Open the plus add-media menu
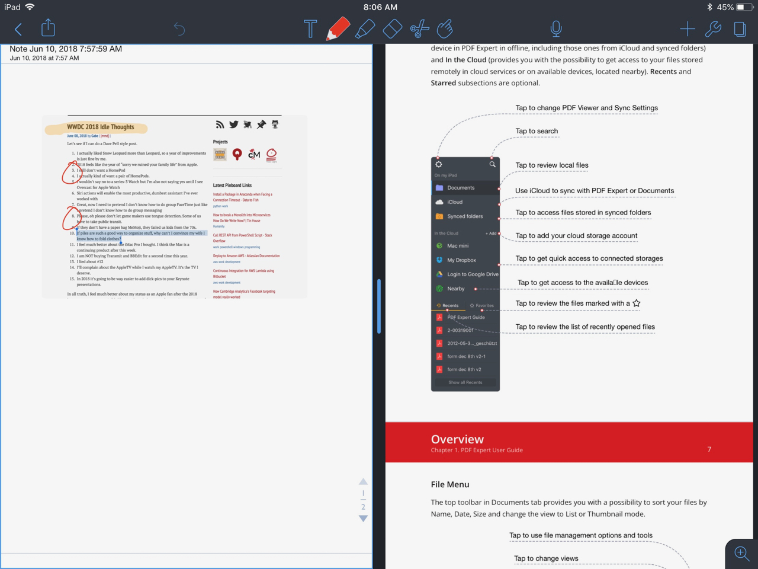The image size is (758, 569). pyautogui.click(x=687, y=28)
